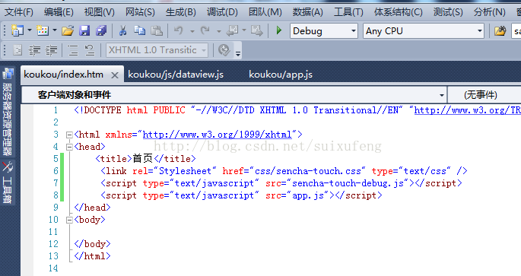Expand the Add New Item dropdown arrow
The height and width of the screenshot is (276, 521).
click(x=55, y=31)
